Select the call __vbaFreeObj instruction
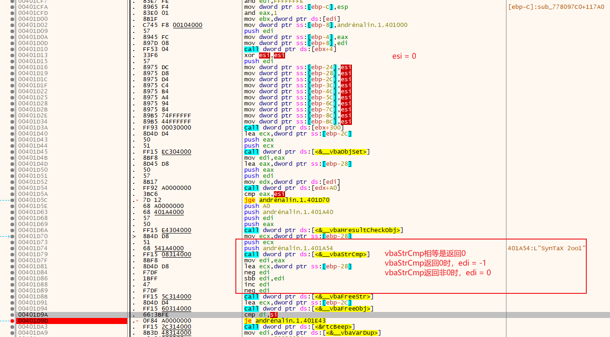610x337 pixels. [x=309, y=309]
